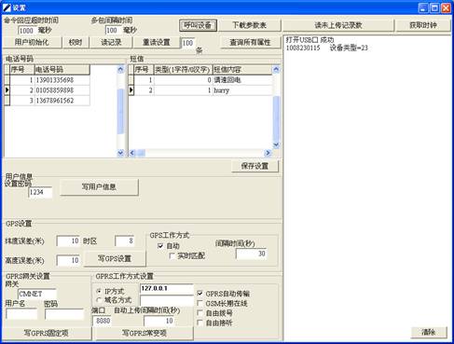Viewport: 454px width, 344px height.
Task: Click the 写GPS设置 button
Action: point(115,258)
